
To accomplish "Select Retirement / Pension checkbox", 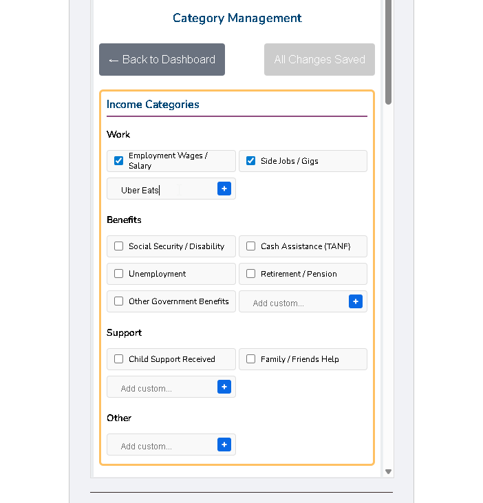I will pos(251,274).
